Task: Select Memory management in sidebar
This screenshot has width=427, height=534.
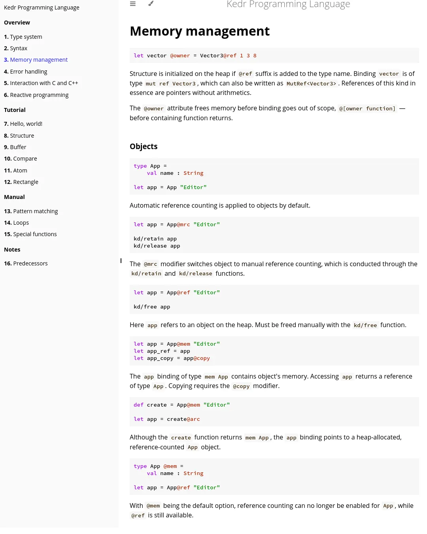Action: click(36, 60)
